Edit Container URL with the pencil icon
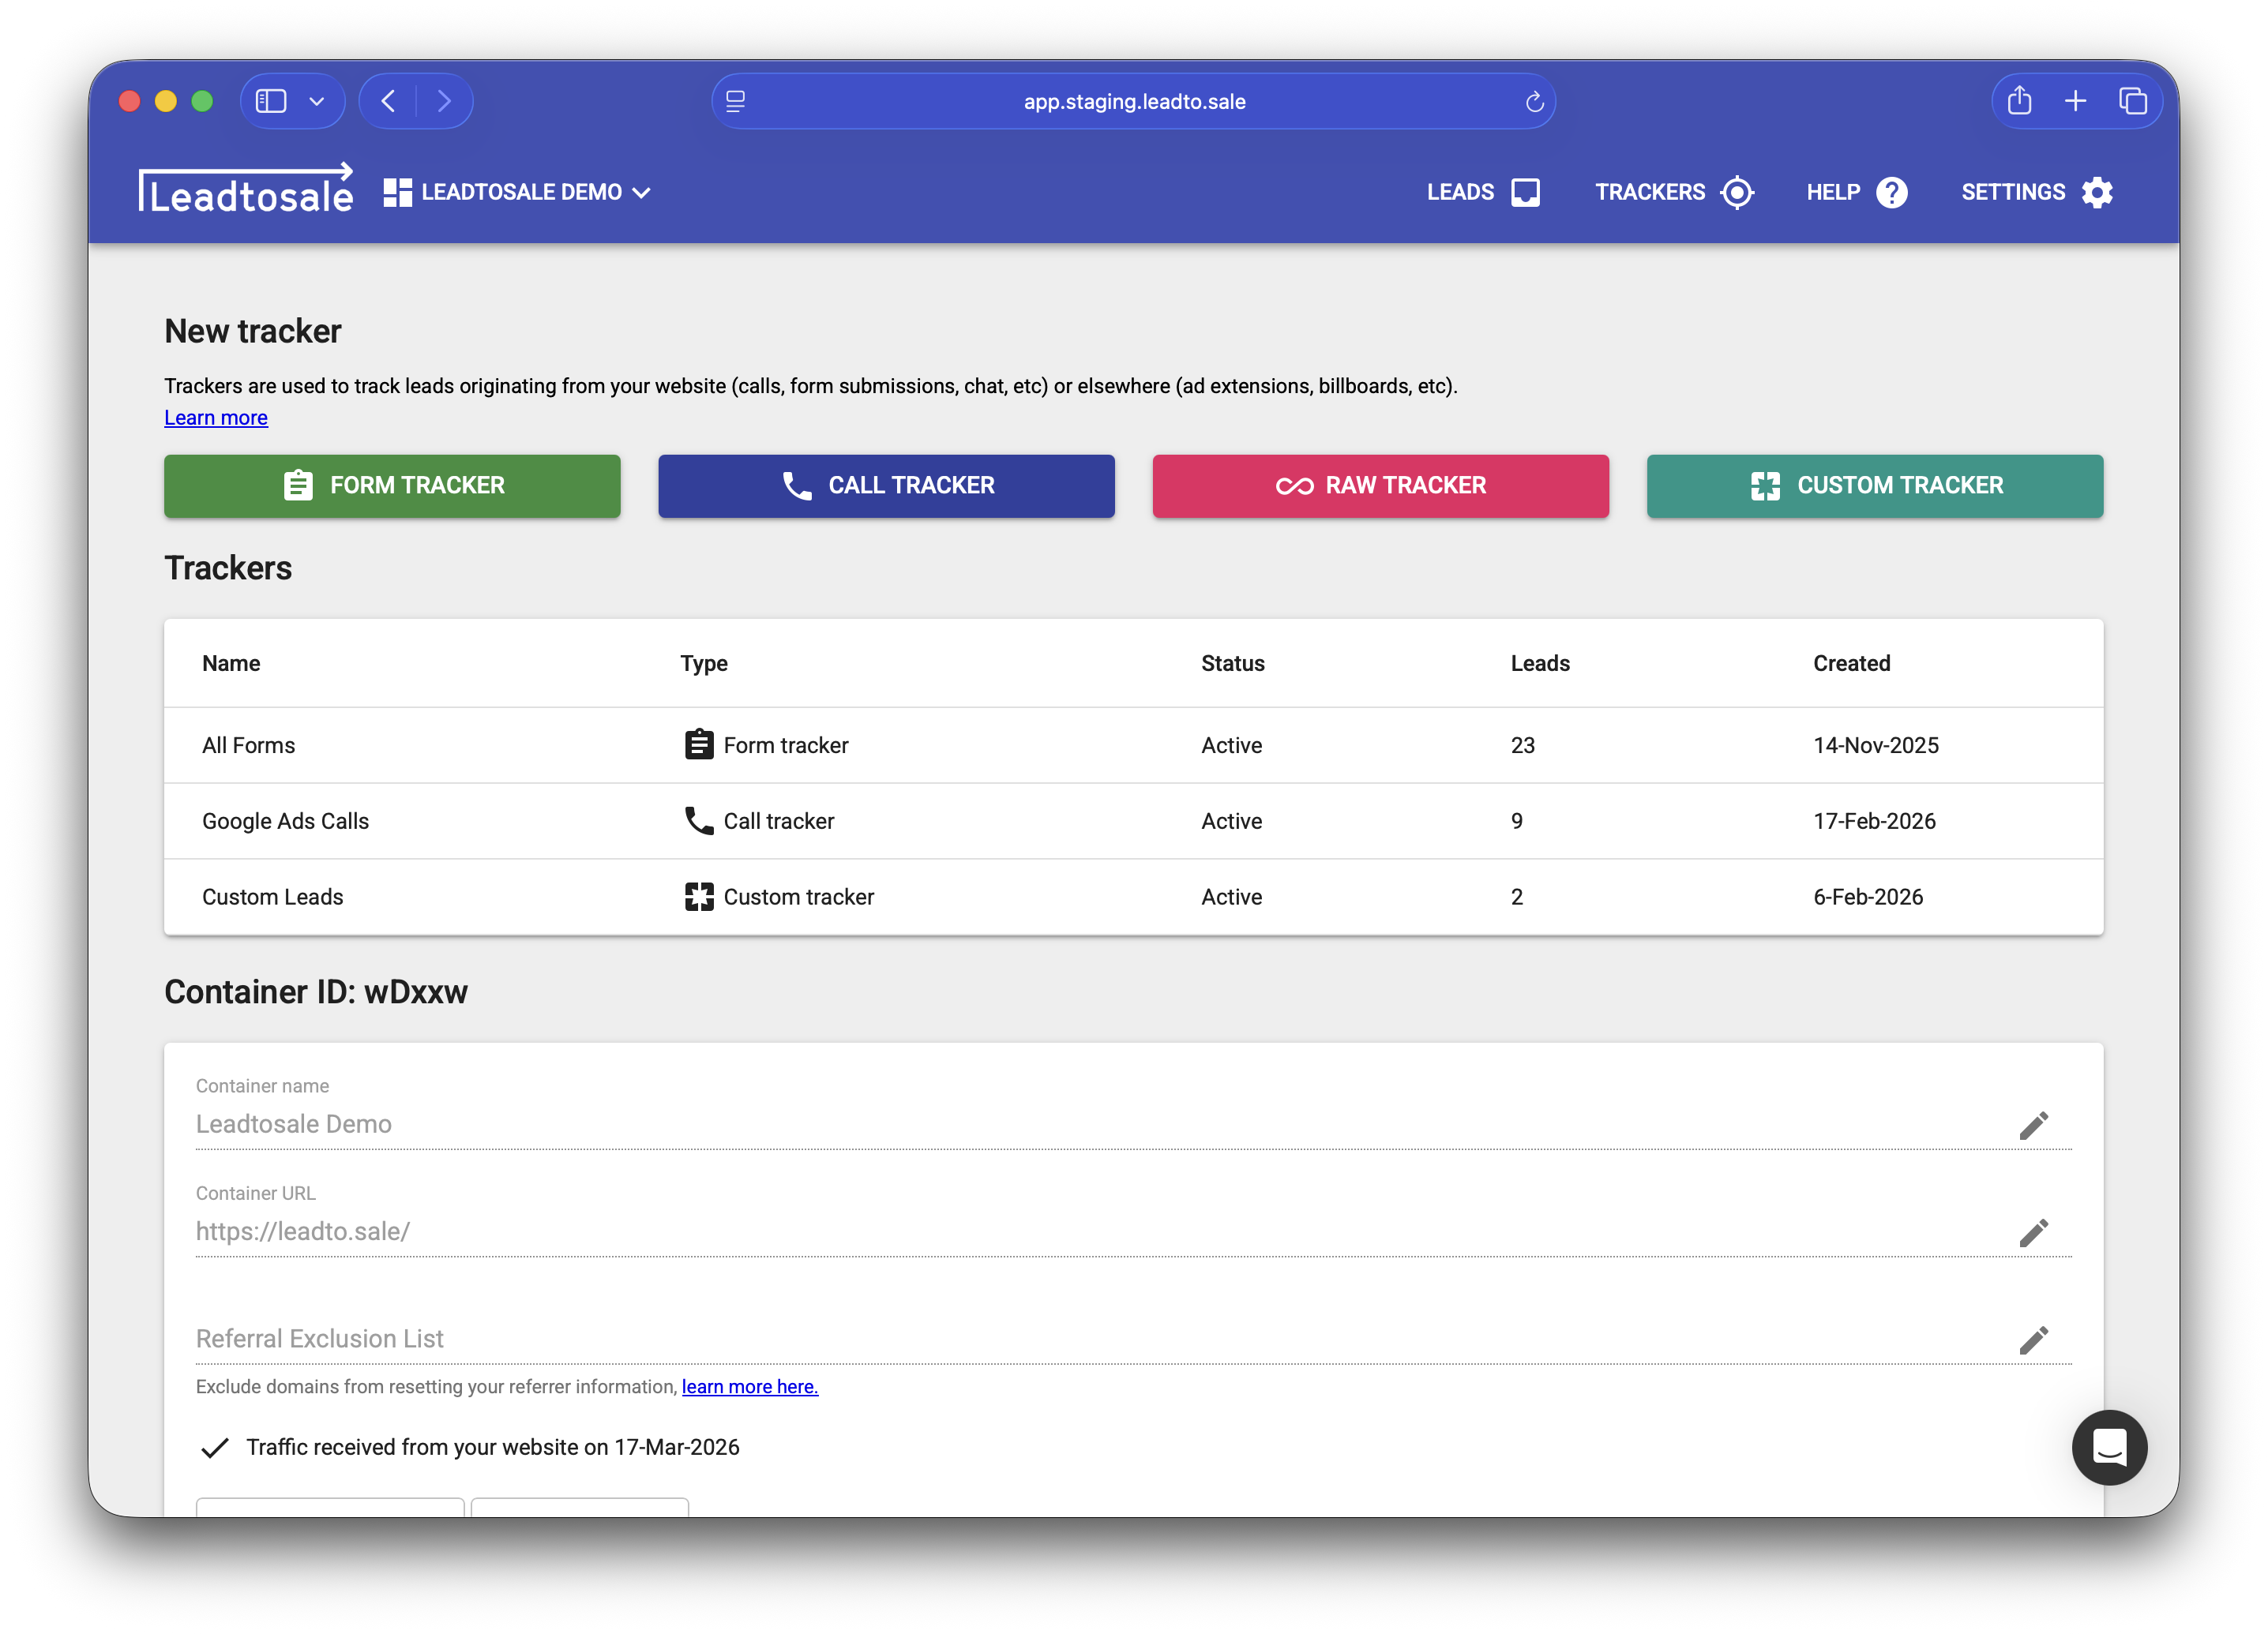 [2035, 1232]
